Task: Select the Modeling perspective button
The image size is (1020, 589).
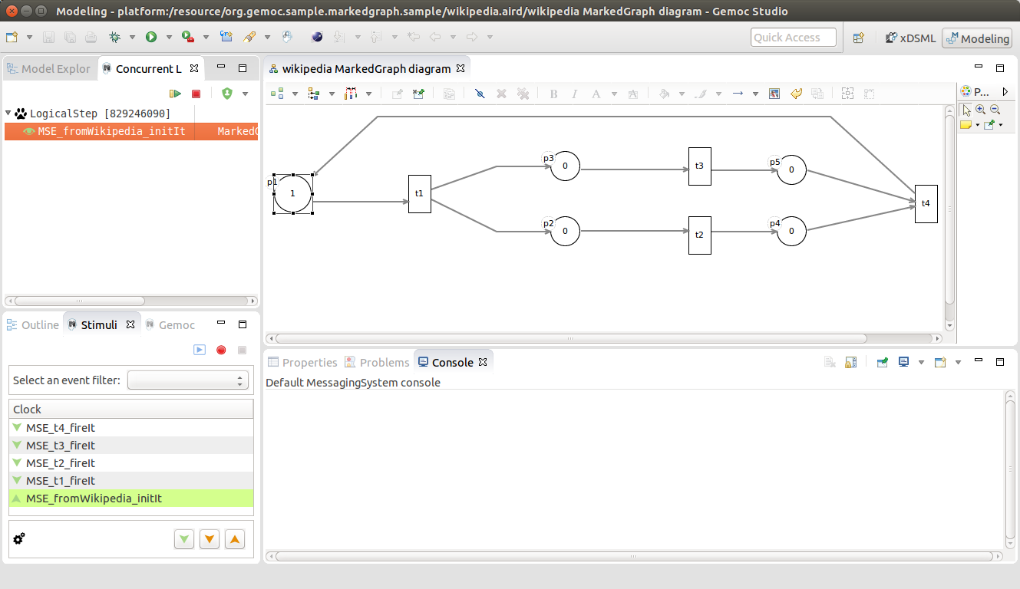Action: 977,38
